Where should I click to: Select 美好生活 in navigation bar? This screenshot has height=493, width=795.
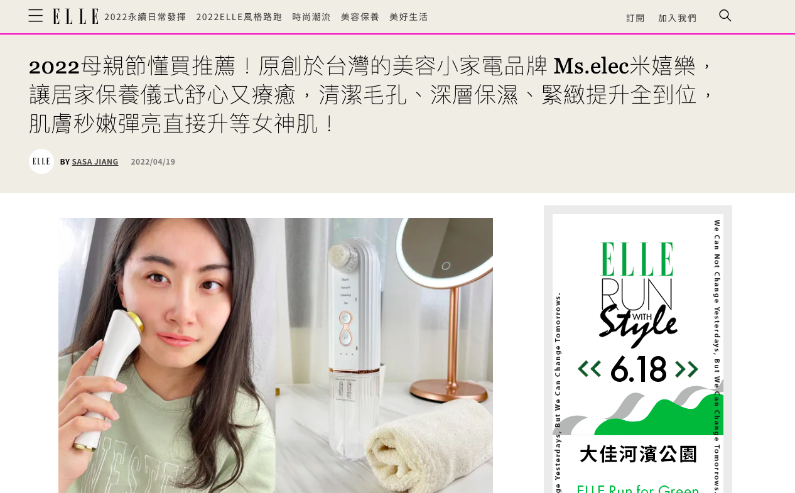point(409,17)
